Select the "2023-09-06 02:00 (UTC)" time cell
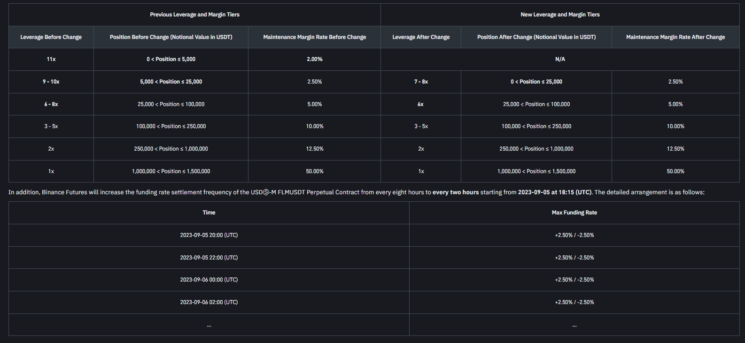The width and height of the screenshot is (745, 343). coord(209,302)
